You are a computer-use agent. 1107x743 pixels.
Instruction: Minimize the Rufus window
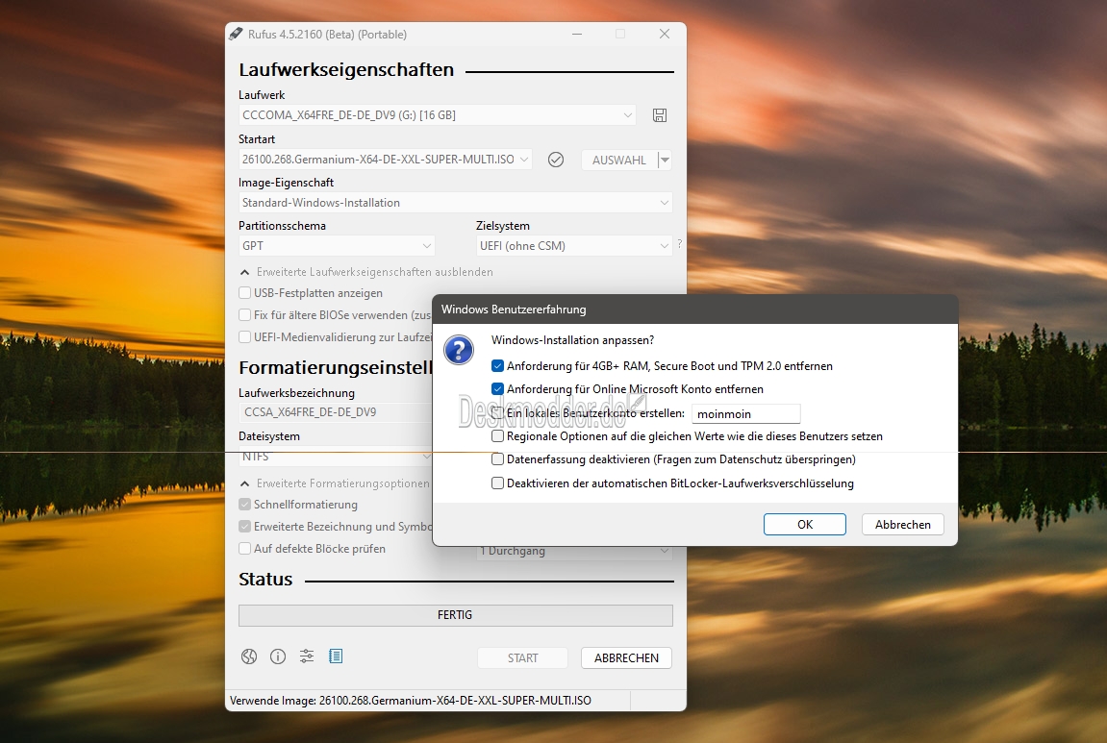pos(577,34)
